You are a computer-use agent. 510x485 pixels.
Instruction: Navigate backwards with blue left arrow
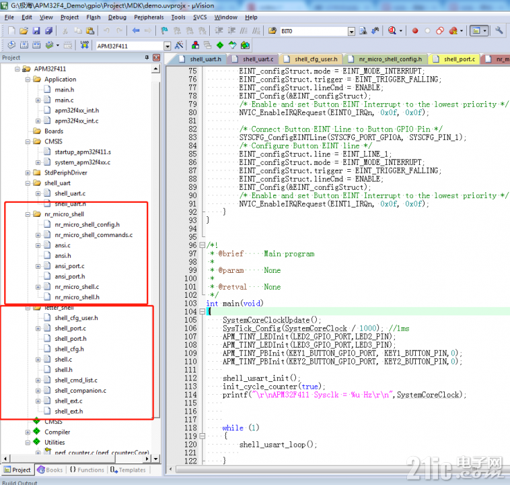136,30
